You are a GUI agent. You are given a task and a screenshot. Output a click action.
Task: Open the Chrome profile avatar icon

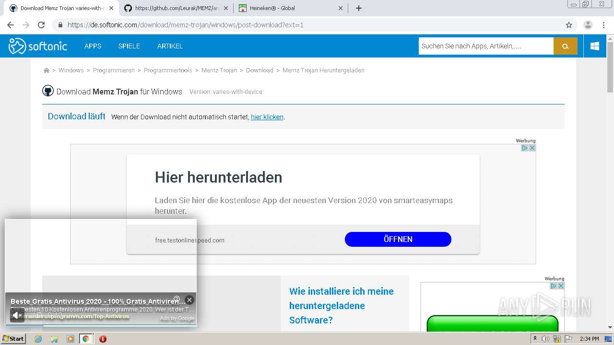click(588, 25)
